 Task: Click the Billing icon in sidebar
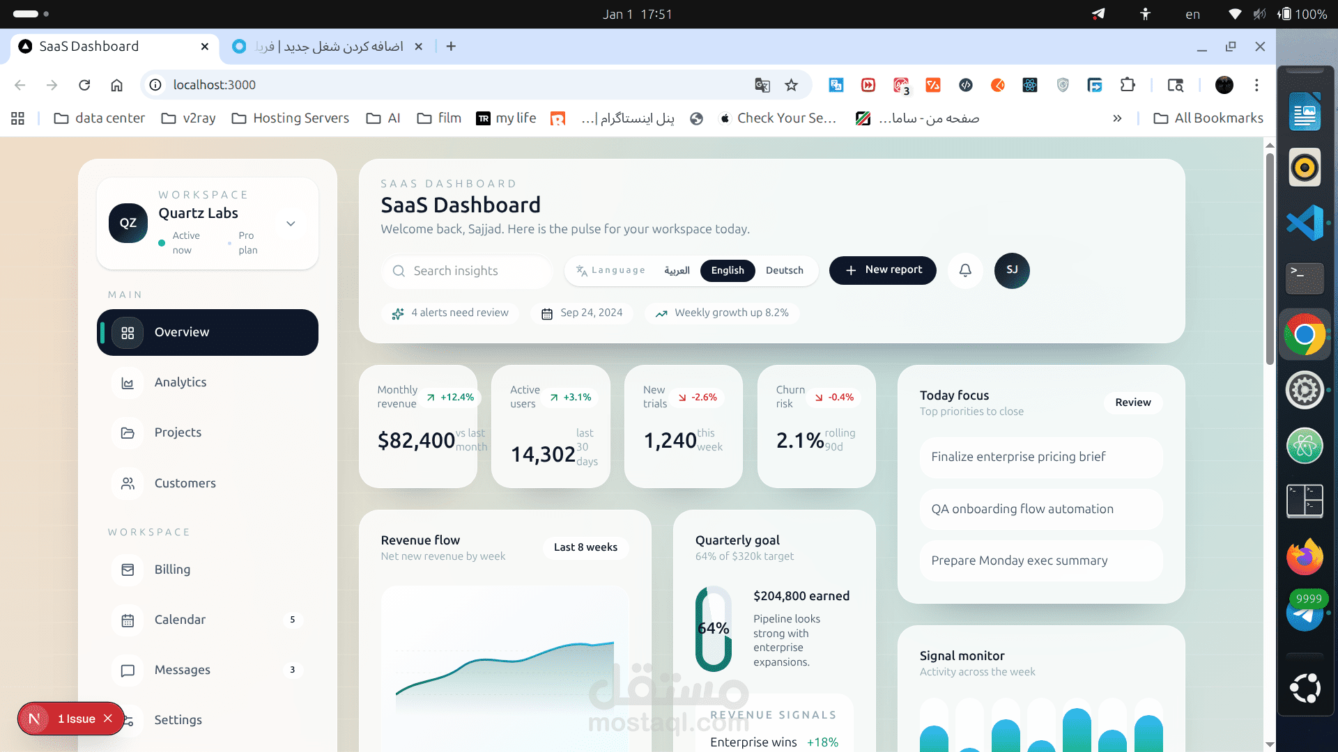pyautogui.click(x=128, y=570)
